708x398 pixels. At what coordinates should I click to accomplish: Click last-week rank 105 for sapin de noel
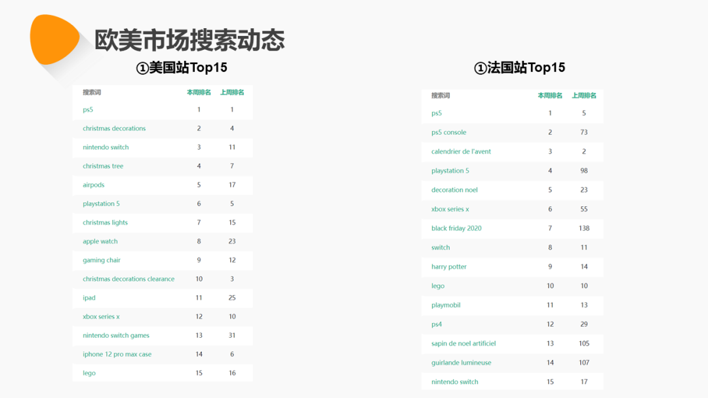(x=584, y=344)
